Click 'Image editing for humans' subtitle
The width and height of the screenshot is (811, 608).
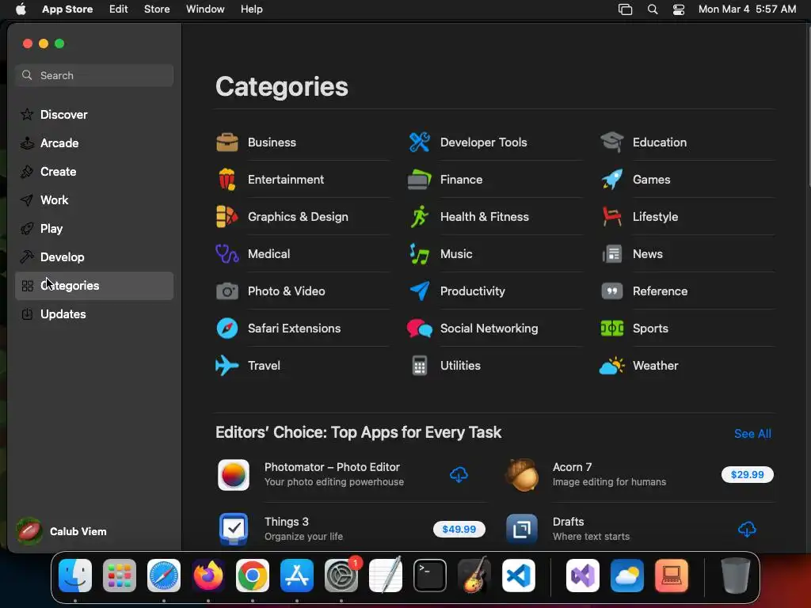609,482
